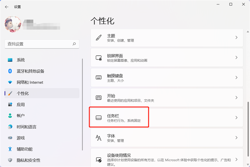Expand the 字体 chevron arrow

236,138
